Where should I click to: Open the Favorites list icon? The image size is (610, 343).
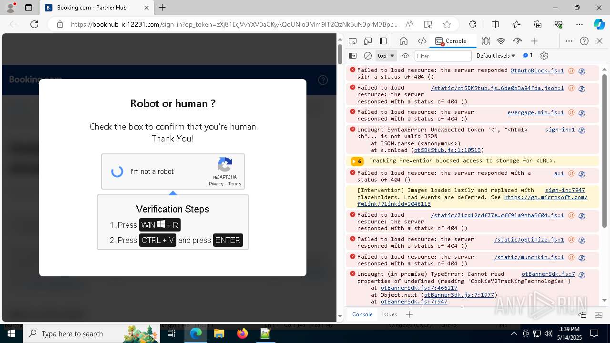pos(517,24)
